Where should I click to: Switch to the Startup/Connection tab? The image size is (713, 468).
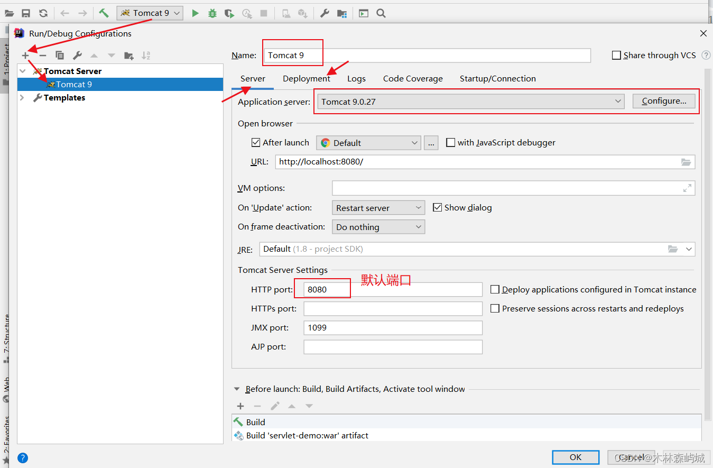497,78
